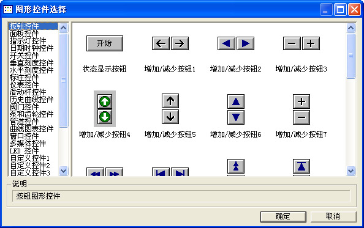
Task: Select 窗口控件 in the category list
Action: tap(34, 136)
